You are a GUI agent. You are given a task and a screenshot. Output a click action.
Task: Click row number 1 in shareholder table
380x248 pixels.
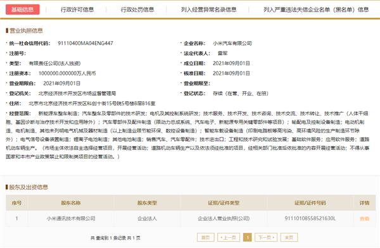click(x=16, y=218)
